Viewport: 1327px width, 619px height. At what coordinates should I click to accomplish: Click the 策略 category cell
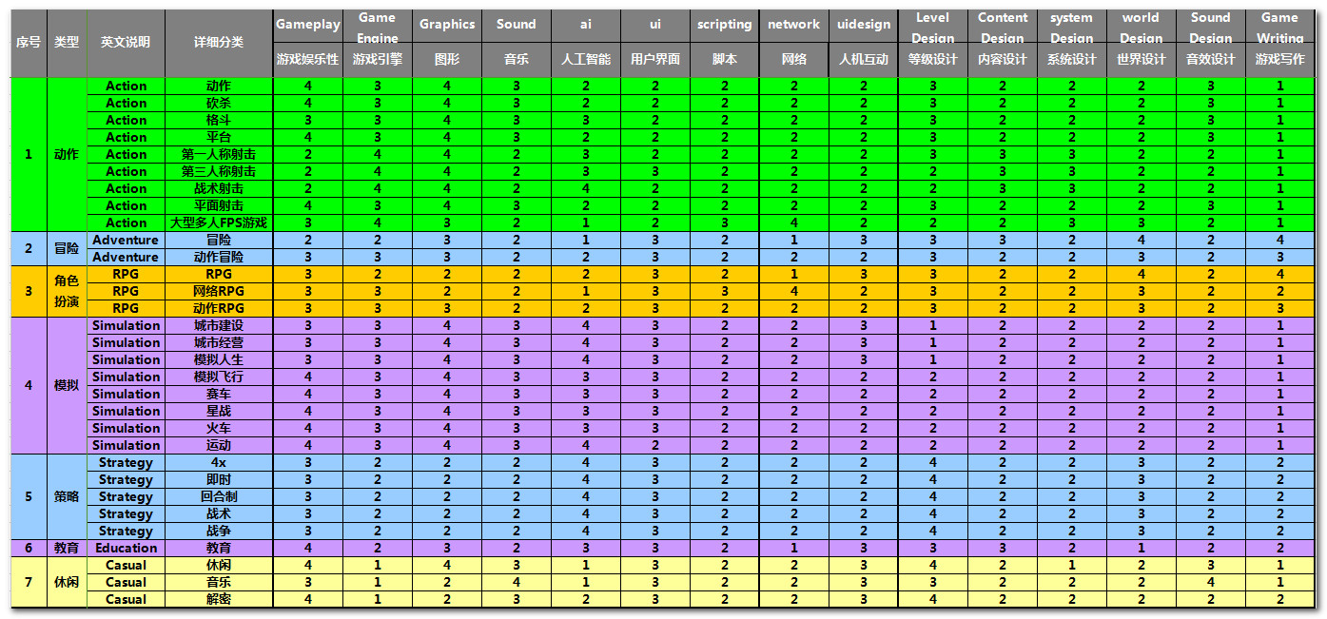coord(67,496)
